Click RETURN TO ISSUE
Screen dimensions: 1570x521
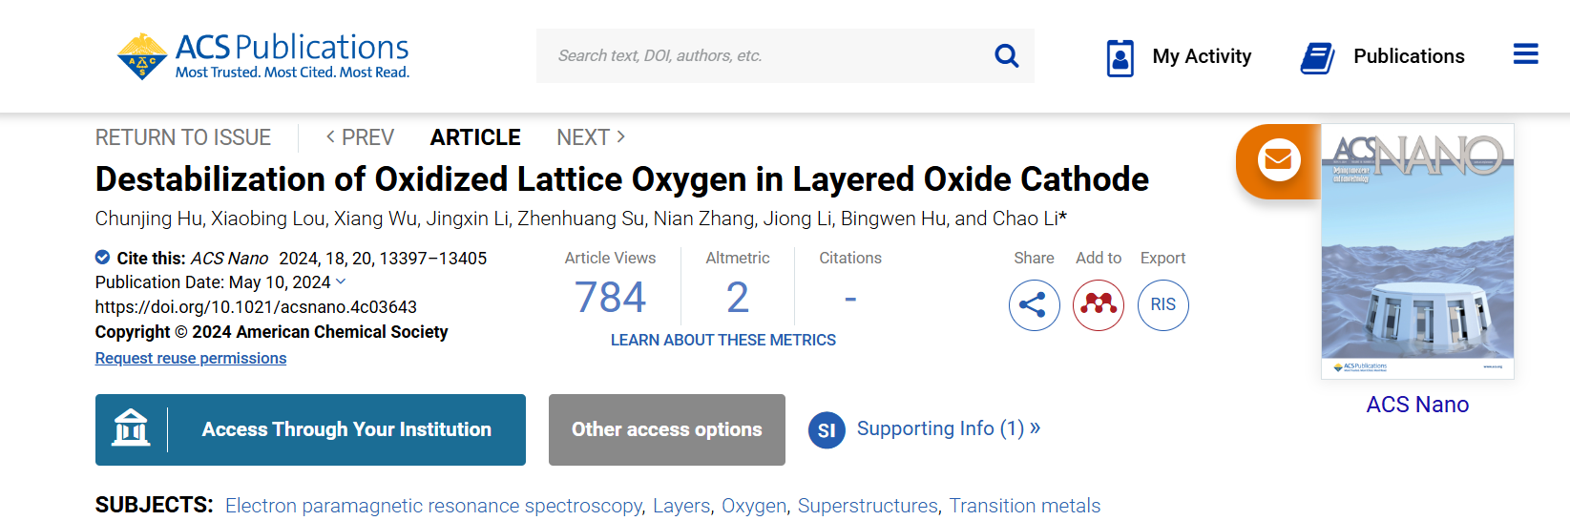tap(183, 137)
